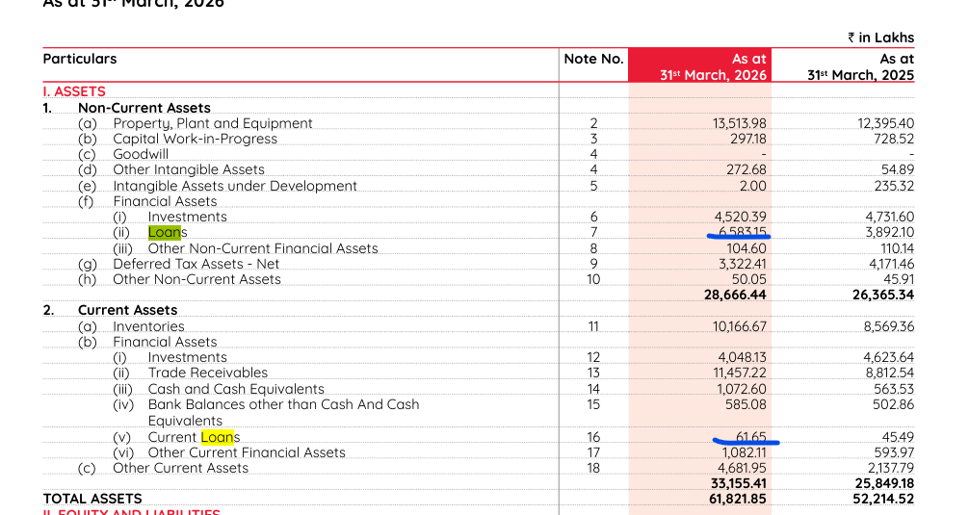Click the highlighted non-current 'Loans' label
The height and width of the screenshot is (515, 969).
(168, 232)
